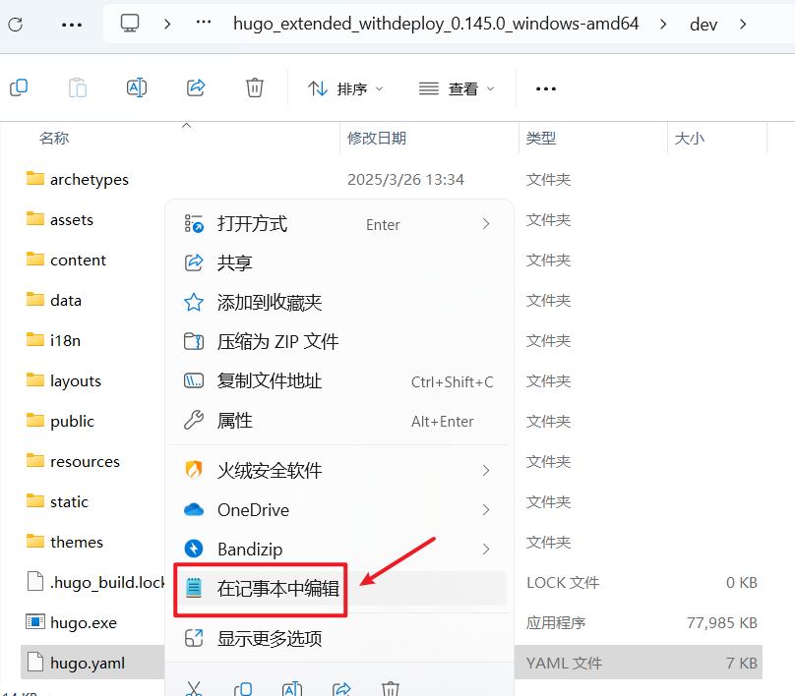Click the cut scissors icon in the context menu
This screenshot has height=696, width=795.
point(194,689)
